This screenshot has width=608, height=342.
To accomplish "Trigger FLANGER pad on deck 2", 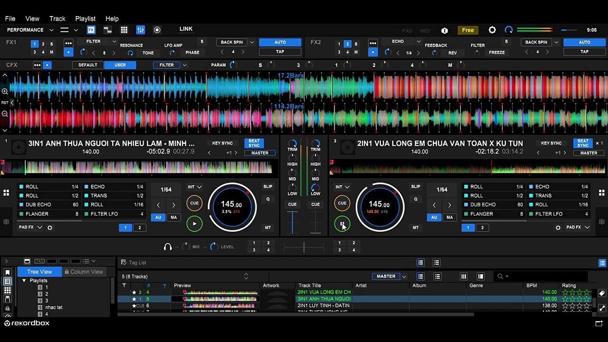I will coord(494,214).
